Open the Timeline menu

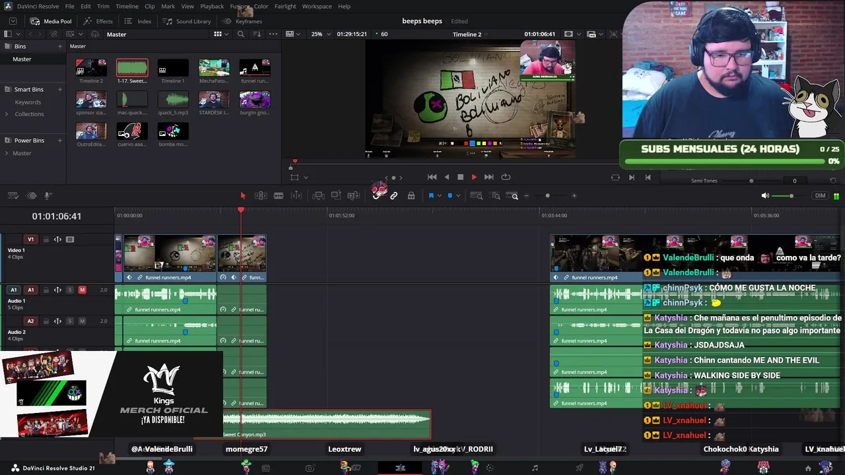127,7
